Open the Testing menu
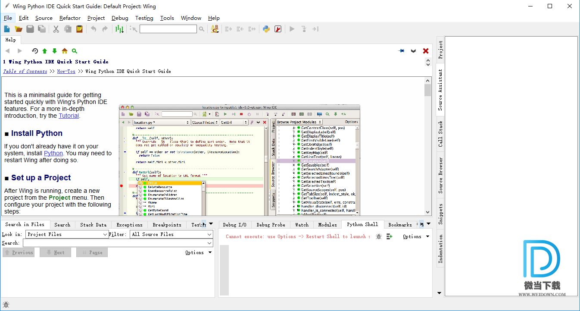580x311 pixels. pos(144,18)
